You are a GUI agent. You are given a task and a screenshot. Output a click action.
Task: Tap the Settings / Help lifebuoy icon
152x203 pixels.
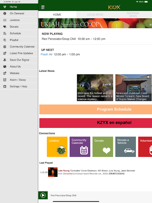pos(5,87)
